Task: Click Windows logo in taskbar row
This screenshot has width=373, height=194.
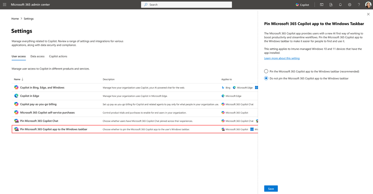Action: pyautogui.click(x=252, y=129)
